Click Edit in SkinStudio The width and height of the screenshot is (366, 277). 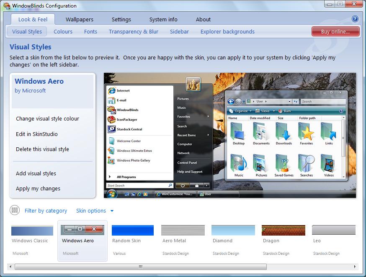[x=37, y=134]
